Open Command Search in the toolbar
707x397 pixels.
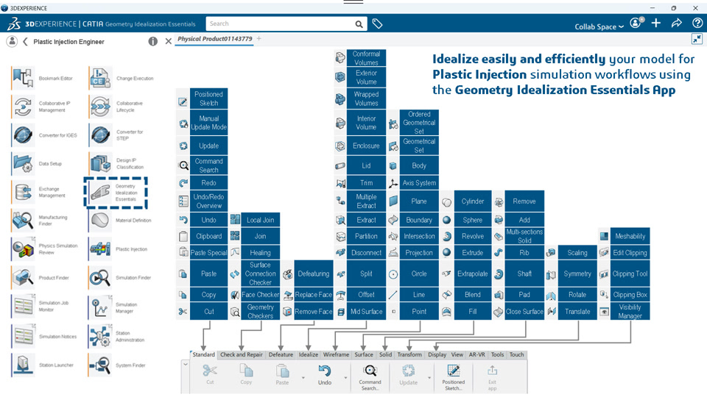coord(370,376)
